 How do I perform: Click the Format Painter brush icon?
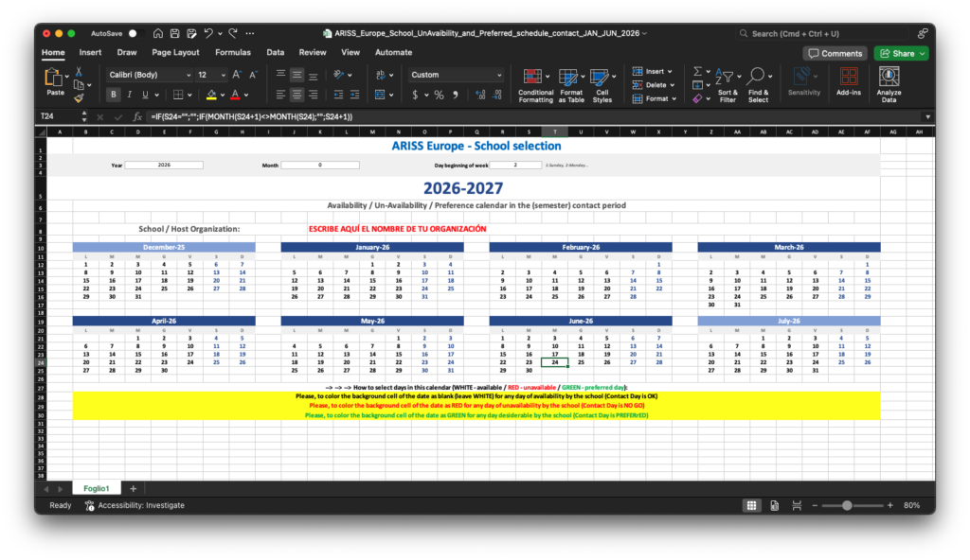point(79,97)
